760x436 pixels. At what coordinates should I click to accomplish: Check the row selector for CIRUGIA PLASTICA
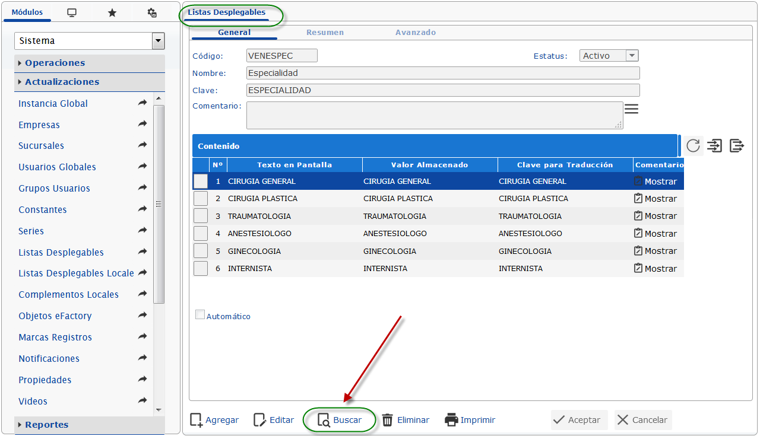(x=201, y=199)
